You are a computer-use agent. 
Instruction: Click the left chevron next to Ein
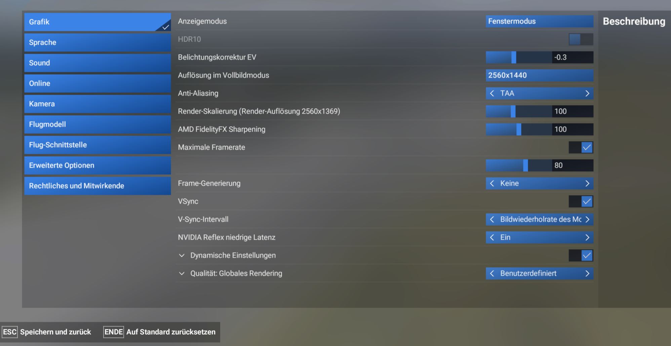pos(492,237)
